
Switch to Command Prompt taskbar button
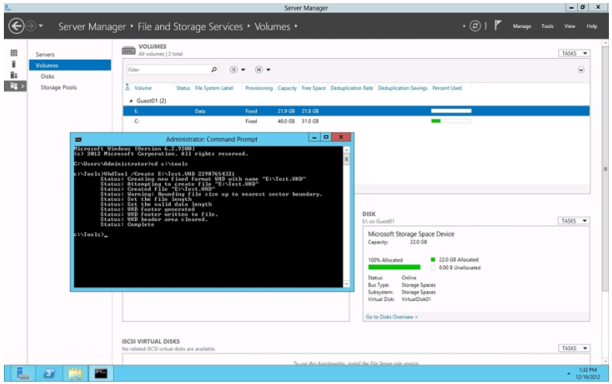tap(101, 374)
